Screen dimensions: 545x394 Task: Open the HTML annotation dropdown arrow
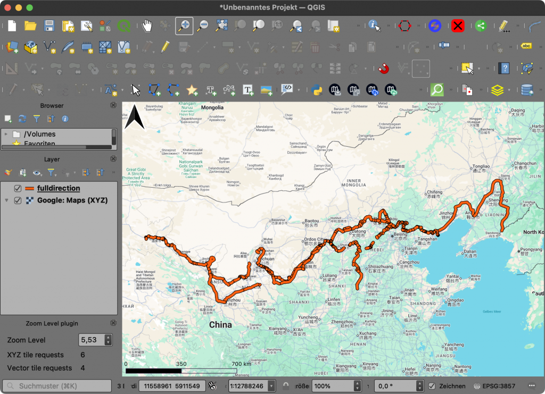coord(299,90)
